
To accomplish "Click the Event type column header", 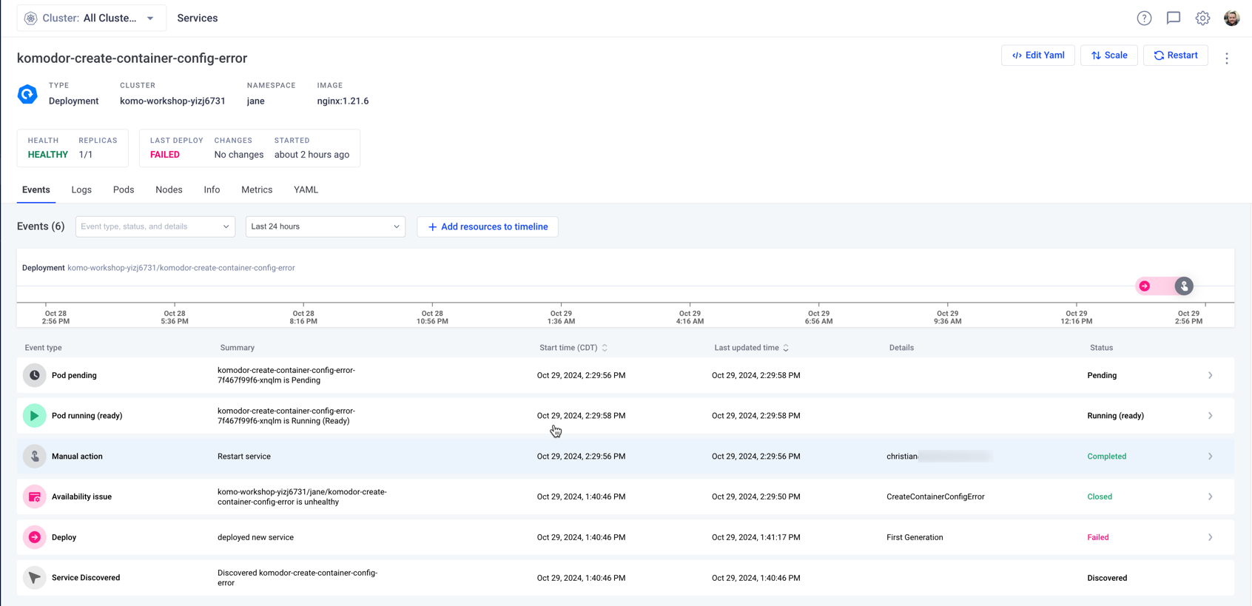I will tap(44, 348).
